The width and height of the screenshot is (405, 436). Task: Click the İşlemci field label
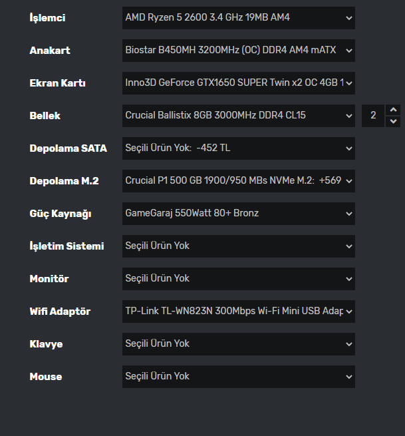point(48,18)
